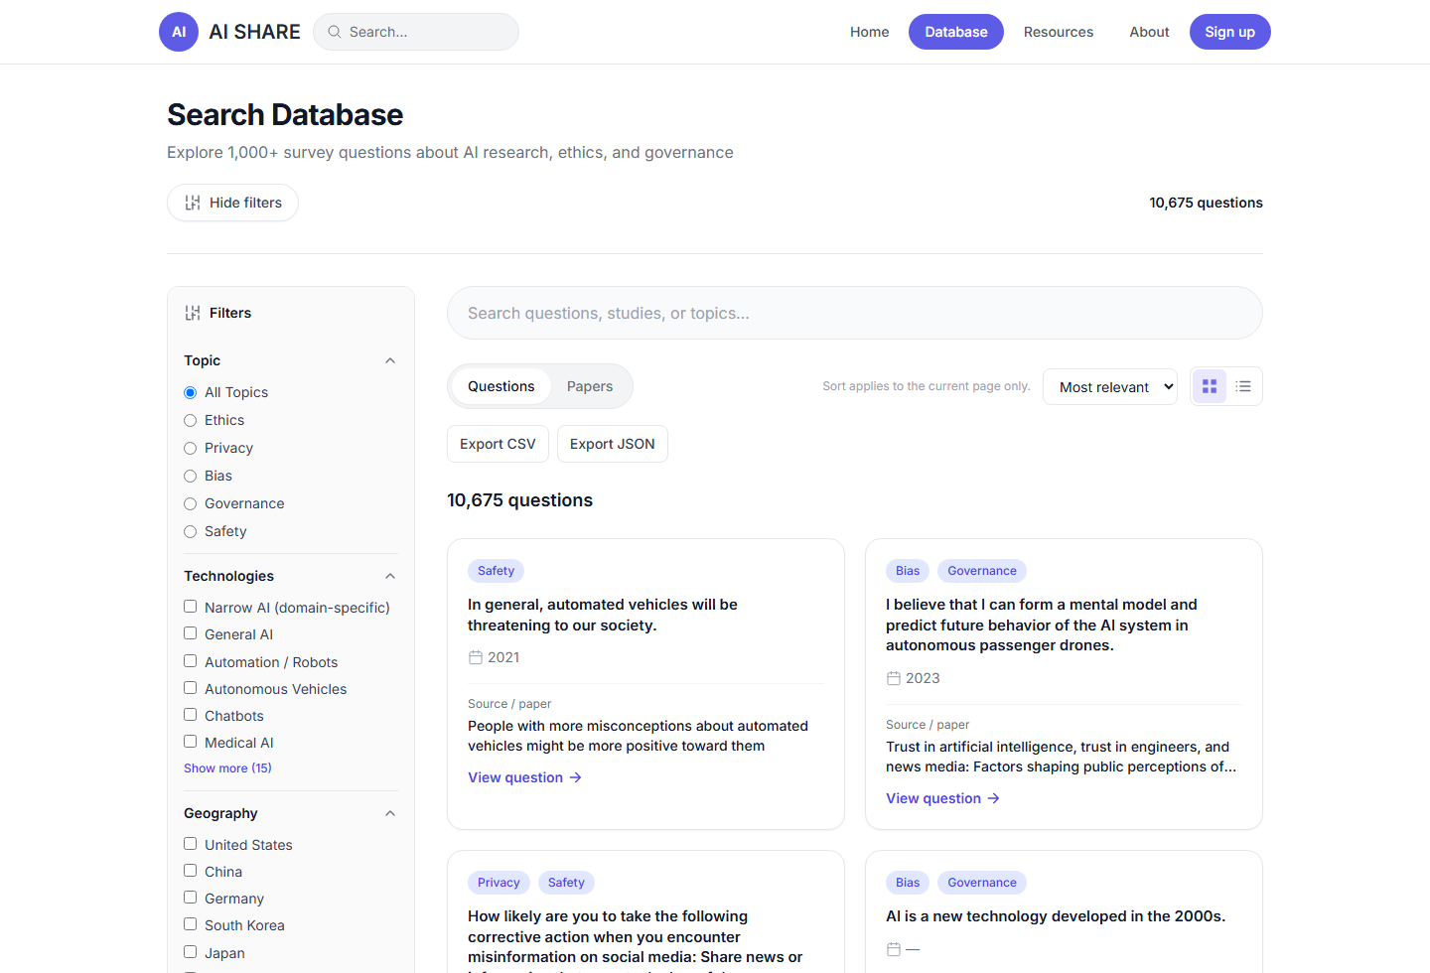
Task: Switch to grid view icon
Action: click(1210, 386)
